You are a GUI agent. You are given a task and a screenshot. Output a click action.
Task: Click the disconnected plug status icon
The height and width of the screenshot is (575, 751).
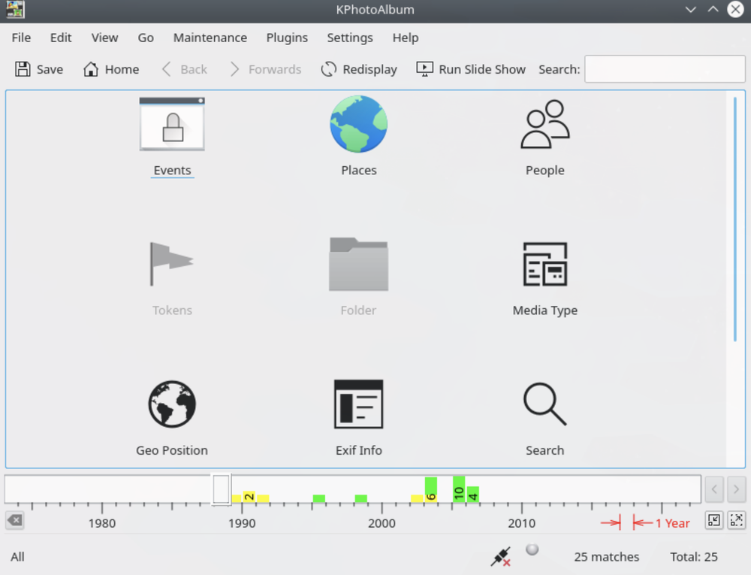tap(500, 557)
